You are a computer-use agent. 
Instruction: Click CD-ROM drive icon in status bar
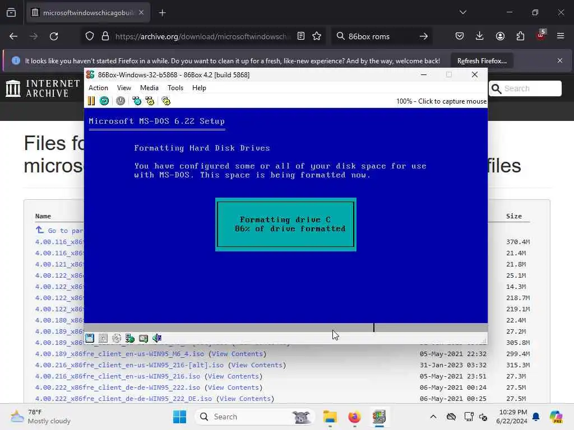pos(117,338)
